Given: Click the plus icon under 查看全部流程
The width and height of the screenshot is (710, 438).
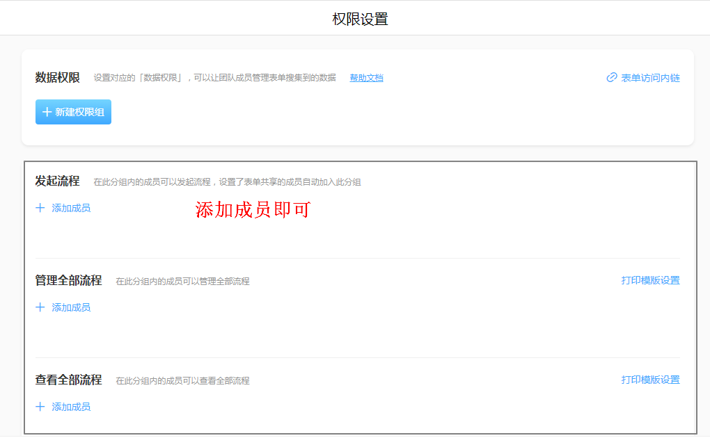Looking at the screenshot, I should coord(40,407).
